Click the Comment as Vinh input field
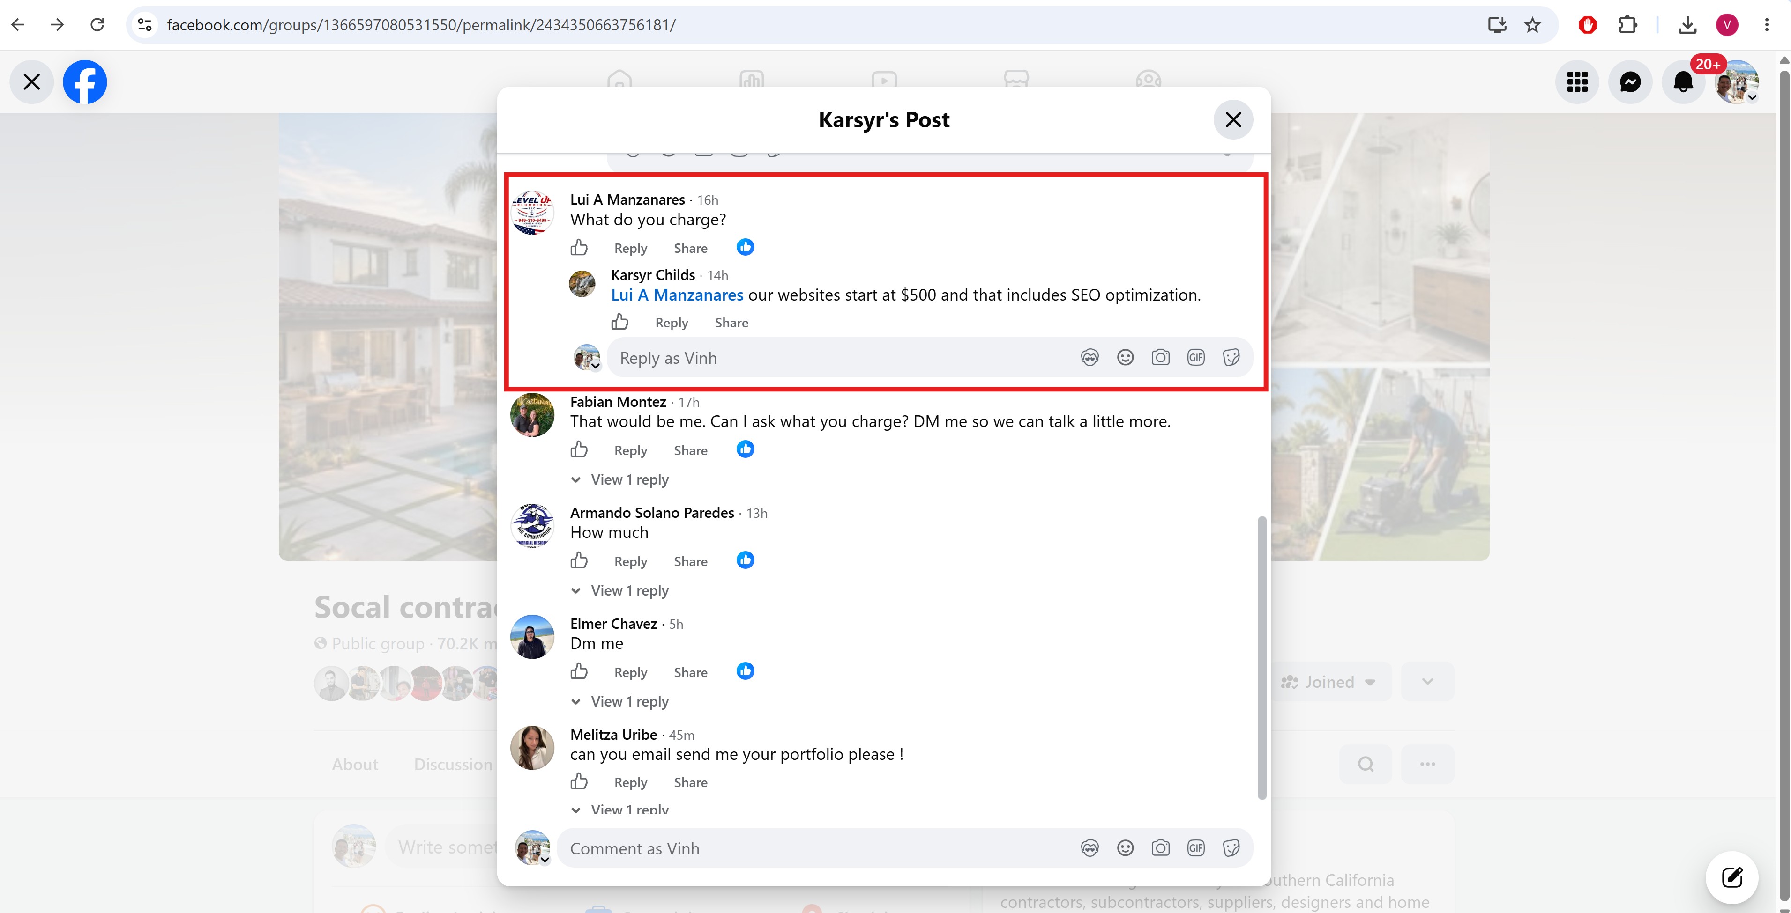The height and width of the screenshot is (913, 1791). pyautogui.click(x=905, y=848)
